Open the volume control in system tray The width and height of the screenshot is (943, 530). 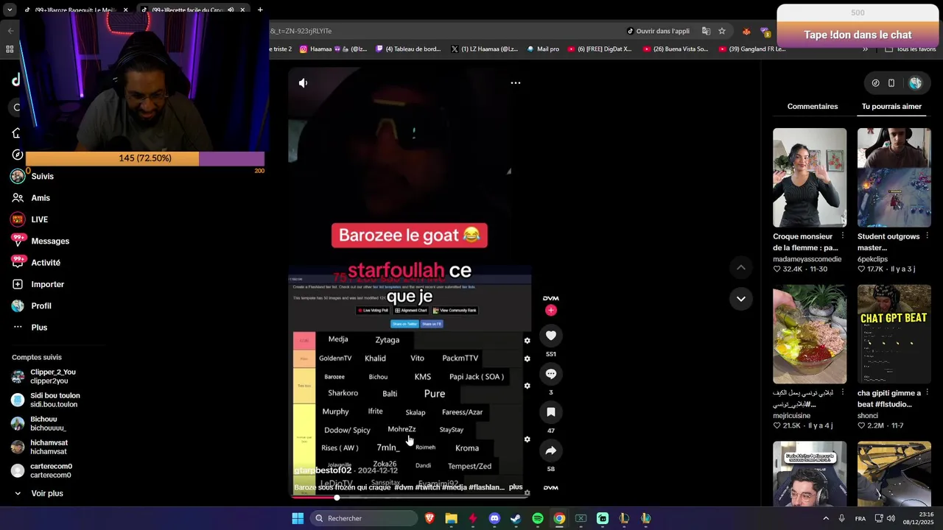click(891, 518)
